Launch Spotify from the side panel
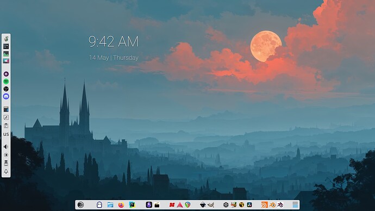Viewport: 375px width, 211px height. pos(6,82)
